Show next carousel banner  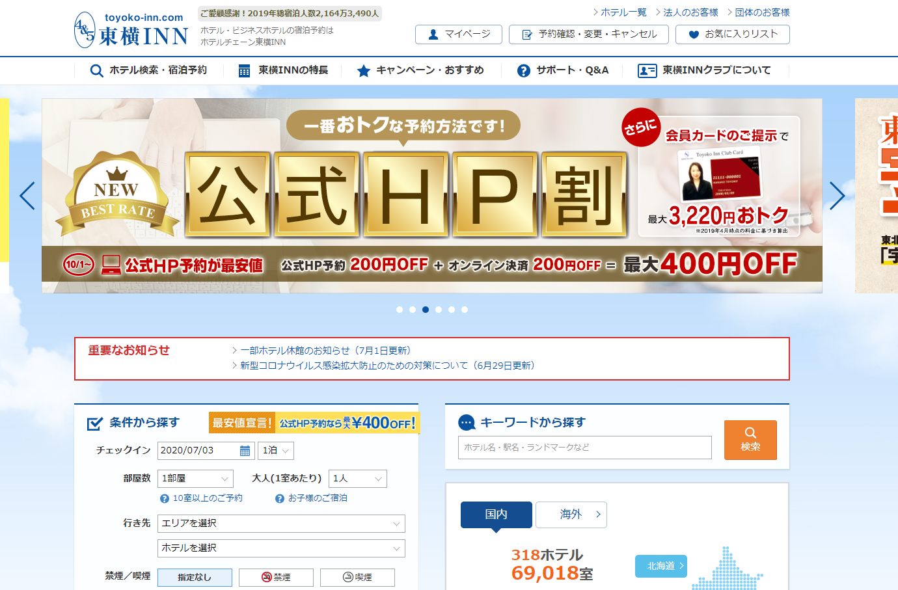coord(837,196)
